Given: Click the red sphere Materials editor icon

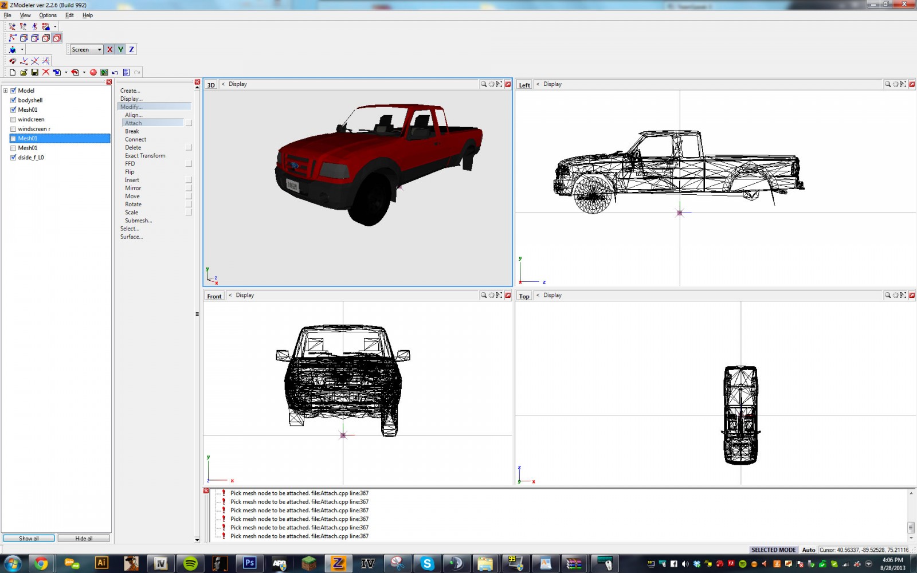Looking at the screenshot, I should pyautogui.click(x=93, y=72).
